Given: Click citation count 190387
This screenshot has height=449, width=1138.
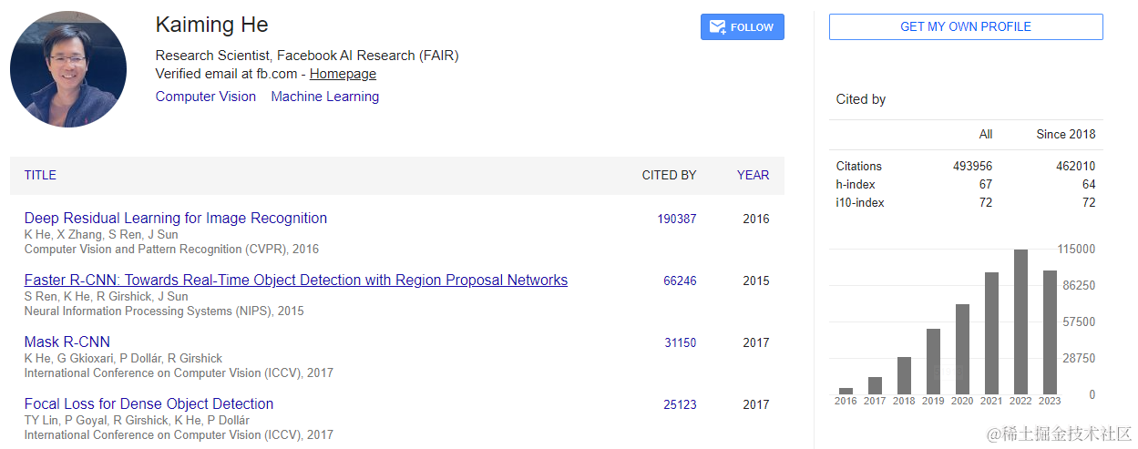Looking at the screenshot, I should tap(676, 219).
